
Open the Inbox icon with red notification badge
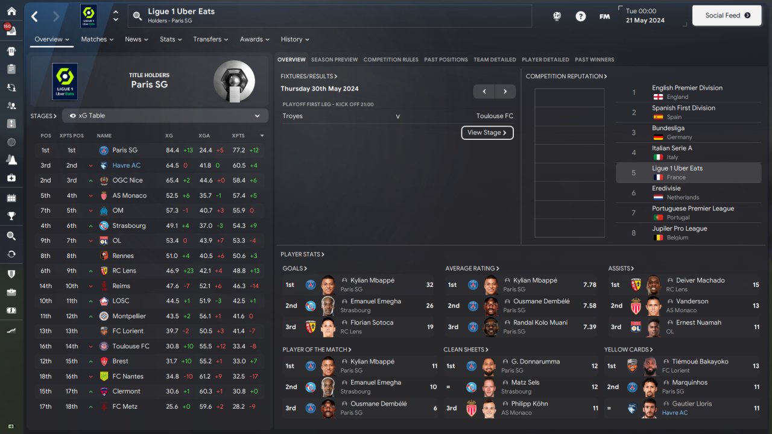point(11,30)
